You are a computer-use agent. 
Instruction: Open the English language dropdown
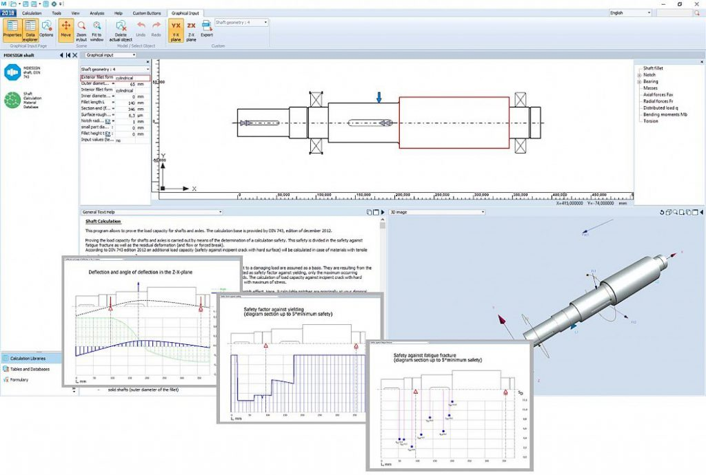pyautogui.click(x=630, y=12)
